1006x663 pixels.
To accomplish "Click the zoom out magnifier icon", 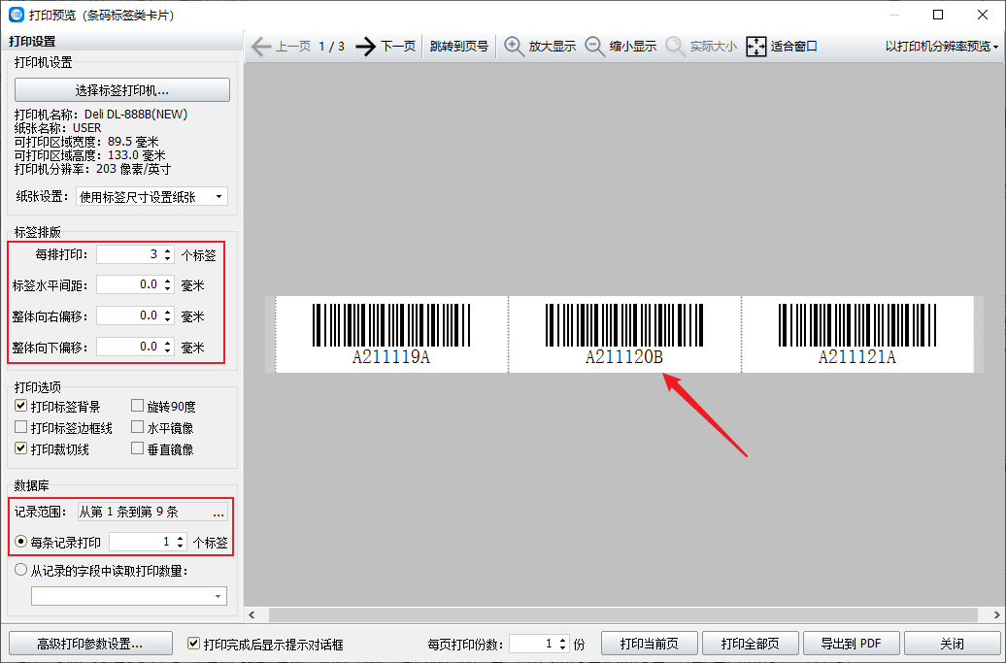I will click(x=594, y=47).
